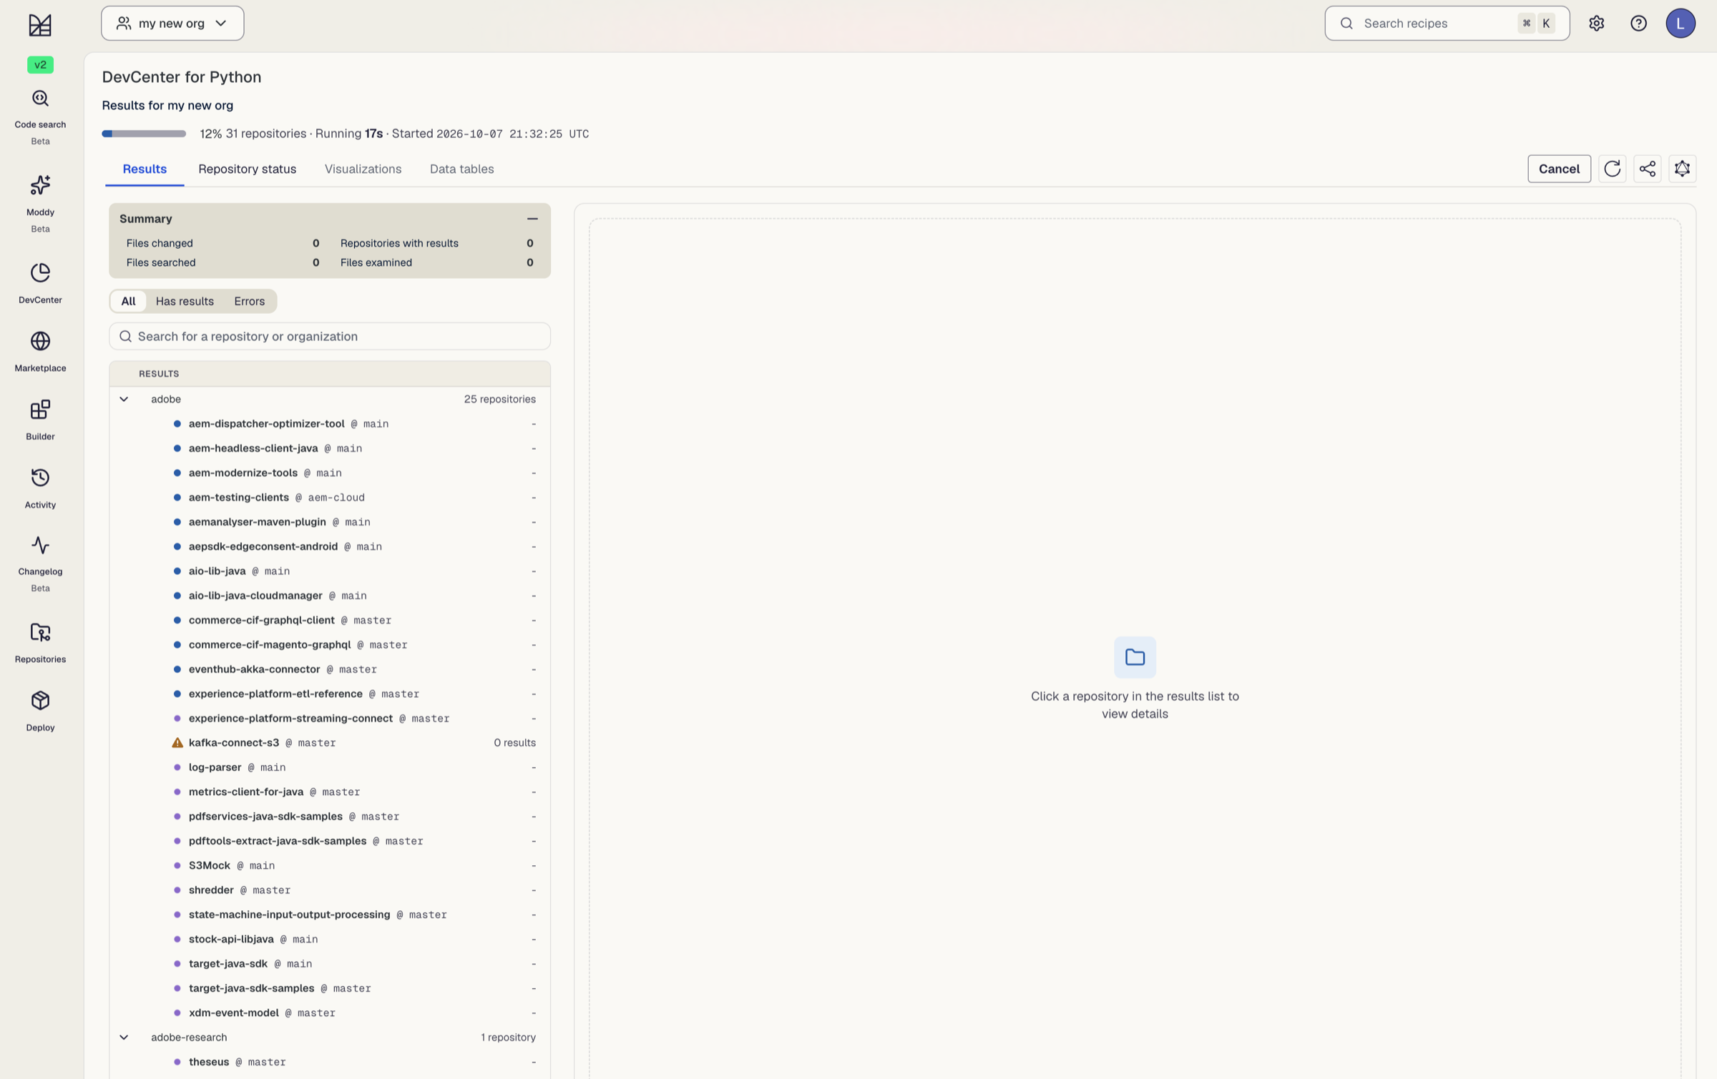Open user avatar L menu

pyautogui.click(x=1680, y=24)
